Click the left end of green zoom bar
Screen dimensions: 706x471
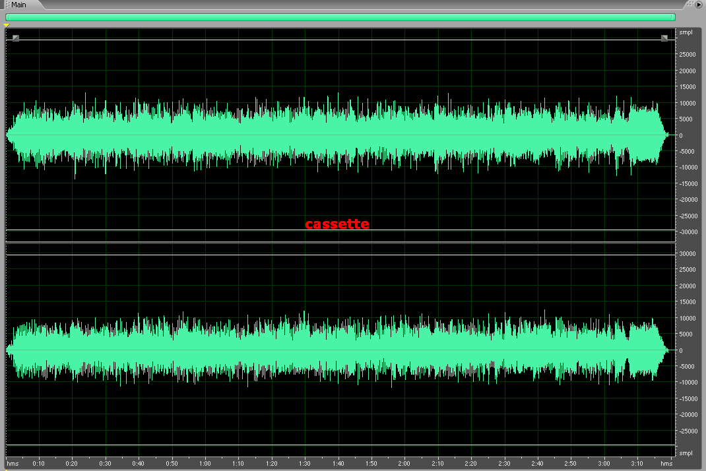tap(7, 17)
